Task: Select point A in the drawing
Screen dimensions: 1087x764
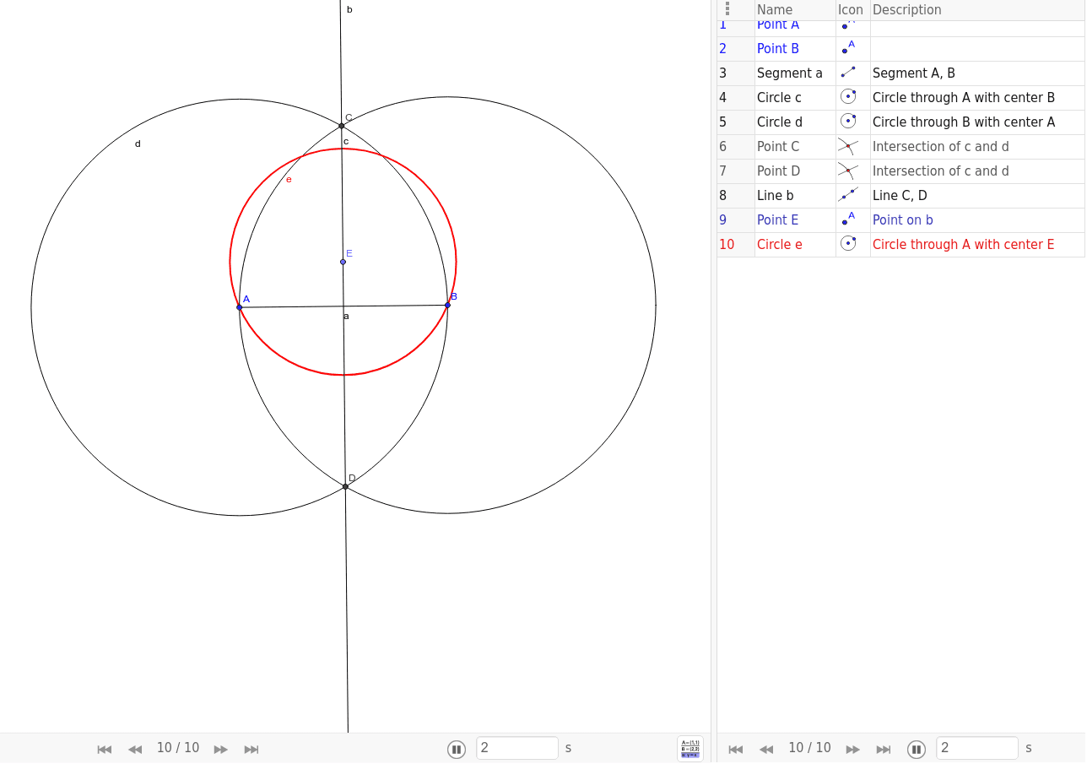Action: 240,307
